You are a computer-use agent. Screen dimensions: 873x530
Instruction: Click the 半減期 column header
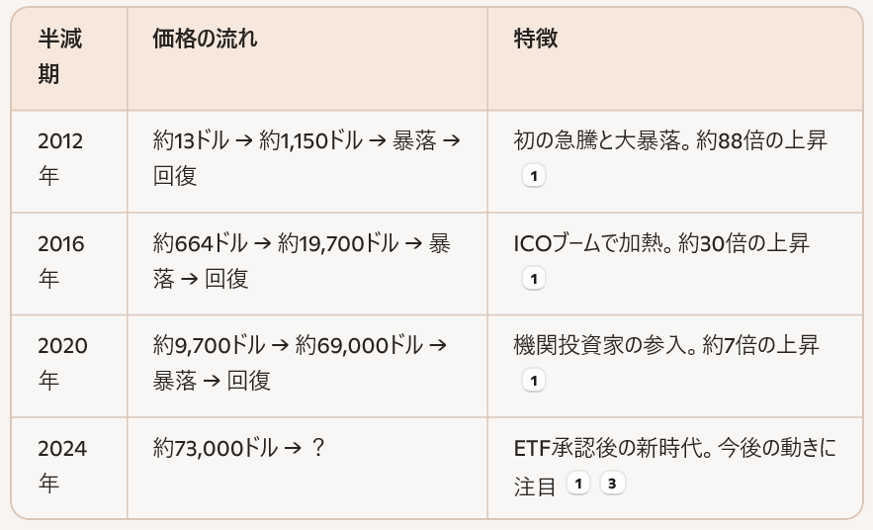pos(60,56)
